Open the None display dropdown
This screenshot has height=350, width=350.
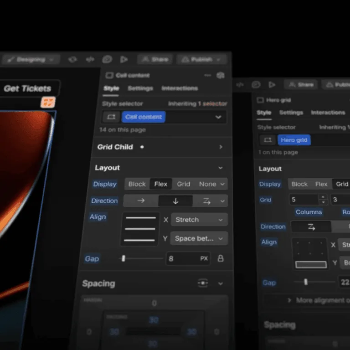pyautogui.click(x=211, y=184)
